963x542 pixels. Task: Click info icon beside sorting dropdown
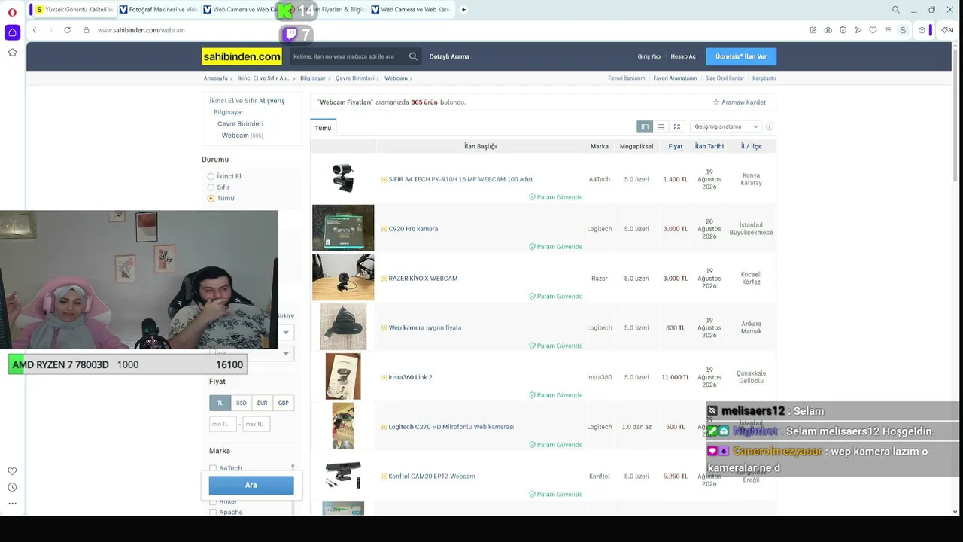click(x=769, y=127)
